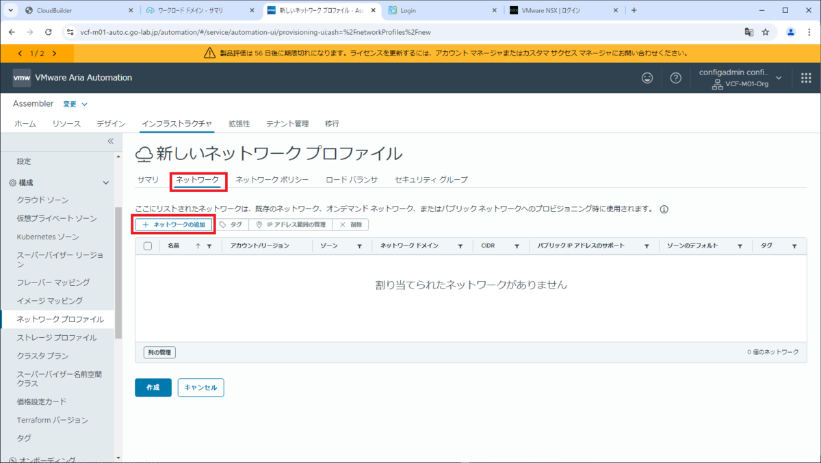Screen dimensions: 821x463
Task: Open the 移行 main tab
Action: tap(332, 124)
